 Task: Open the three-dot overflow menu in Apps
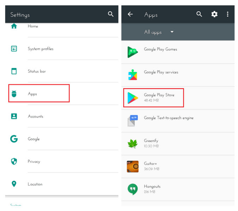tap(227, 14)
